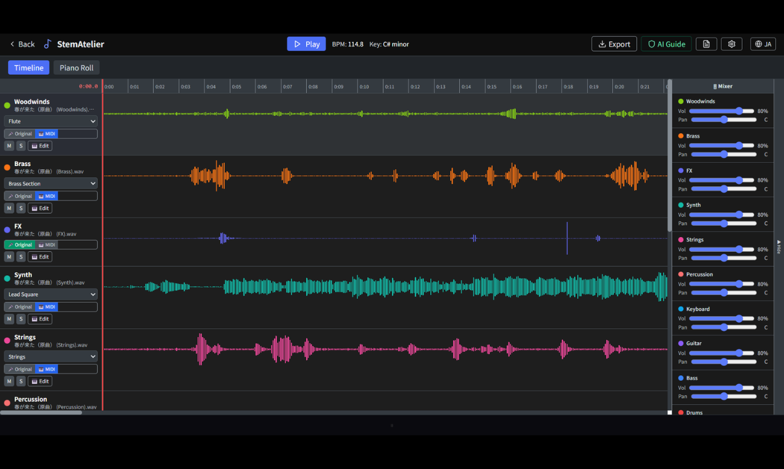
Task: Click the 0:10 marker on timeline ruler
Action: point(364,87)
